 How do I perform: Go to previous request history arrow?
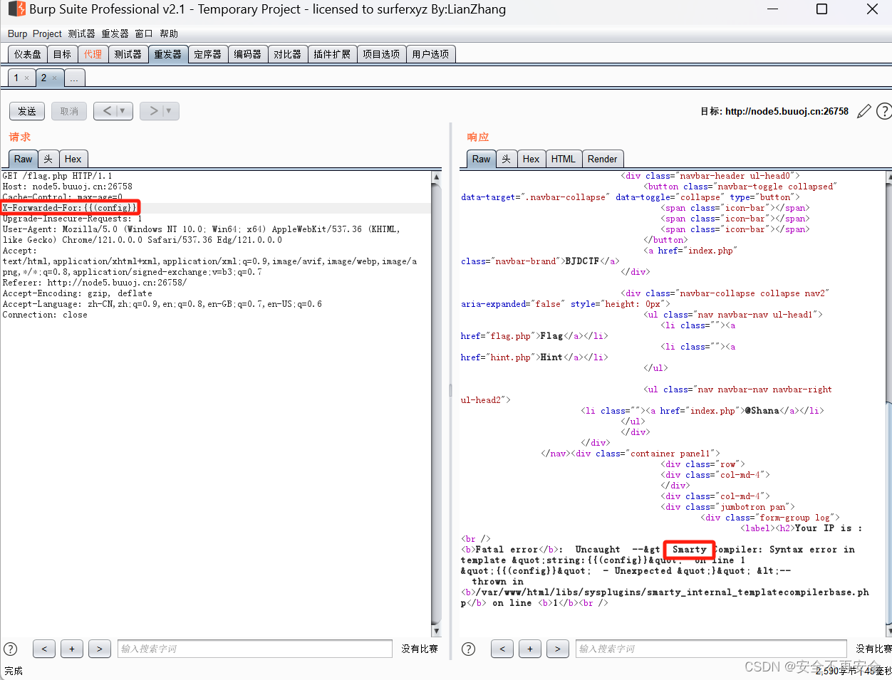[108, 111]
